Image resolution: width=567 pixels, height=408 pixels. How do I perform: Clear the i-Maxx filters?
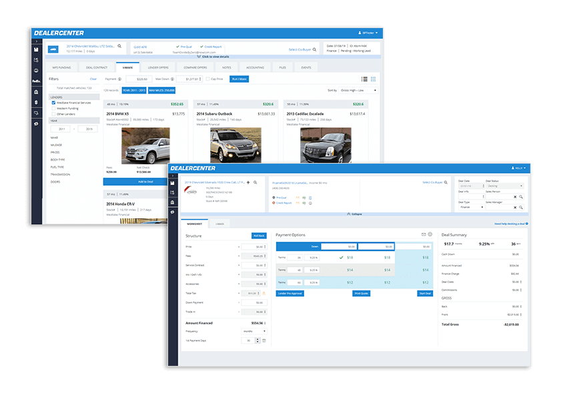(x=93, y=79)
